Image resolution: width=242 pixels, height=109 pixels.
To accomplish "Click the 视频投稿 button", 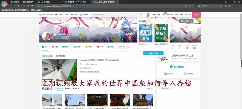I will 169,74.
